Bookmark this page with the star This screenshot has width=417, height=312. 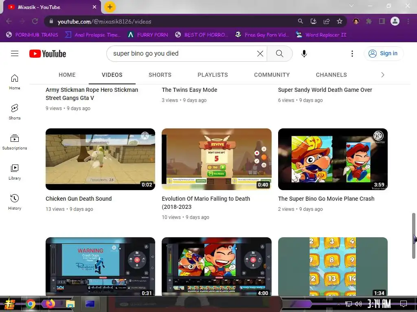tap(339, 21)
